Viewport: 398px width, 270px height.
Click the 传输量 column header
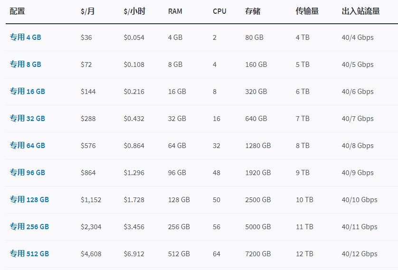[307, 11]
